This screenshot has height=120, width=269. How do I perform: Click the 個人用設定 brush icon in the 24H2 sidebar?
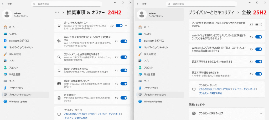5,54
